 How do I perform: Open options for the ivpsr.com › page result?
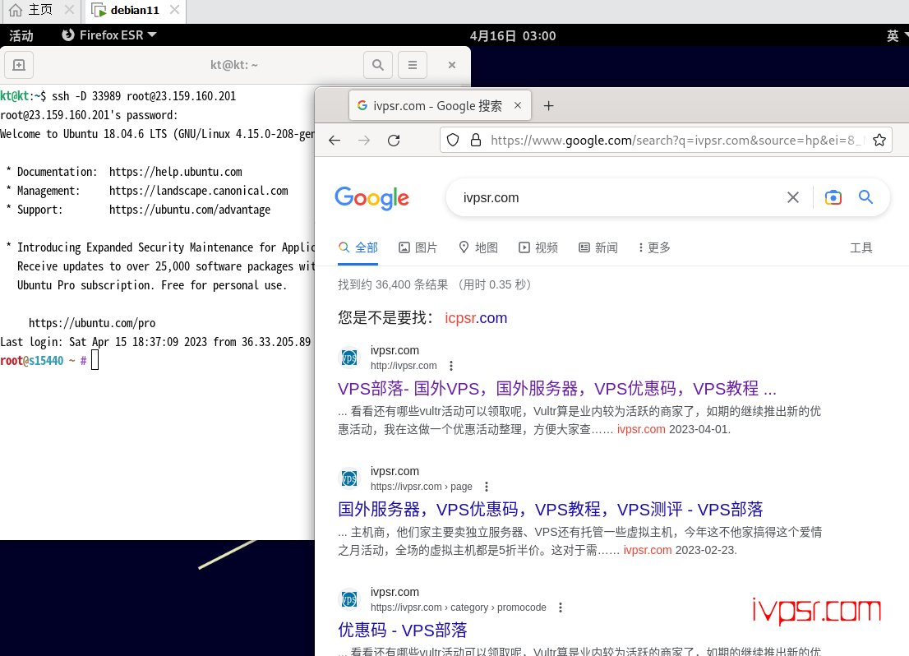487,487
